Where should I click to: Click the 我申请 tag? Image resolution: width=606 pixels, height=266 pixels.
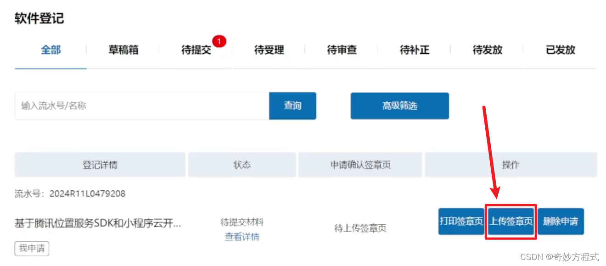pyautogui.click(x=32, y=249)
